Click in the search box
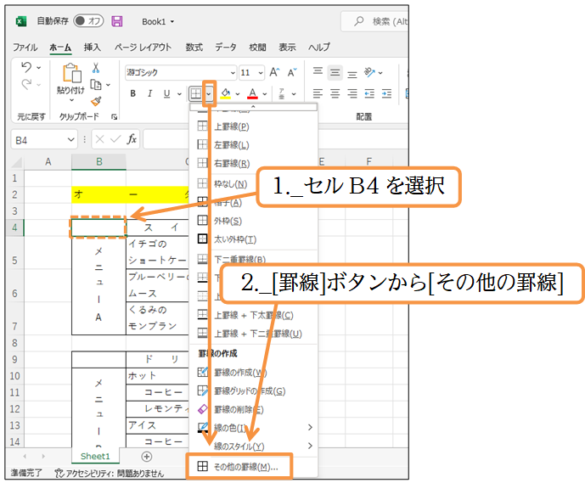 point(374,21)
